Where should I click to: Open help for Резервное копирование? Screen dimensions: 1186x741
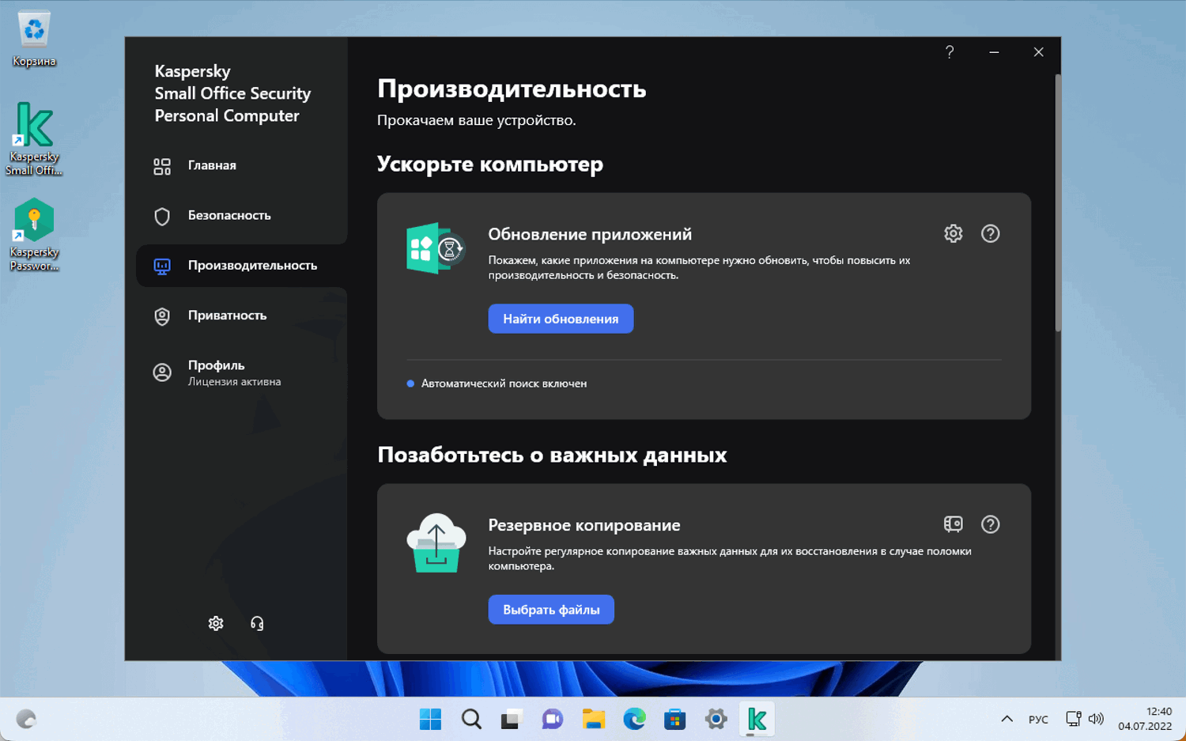(990, 524)
